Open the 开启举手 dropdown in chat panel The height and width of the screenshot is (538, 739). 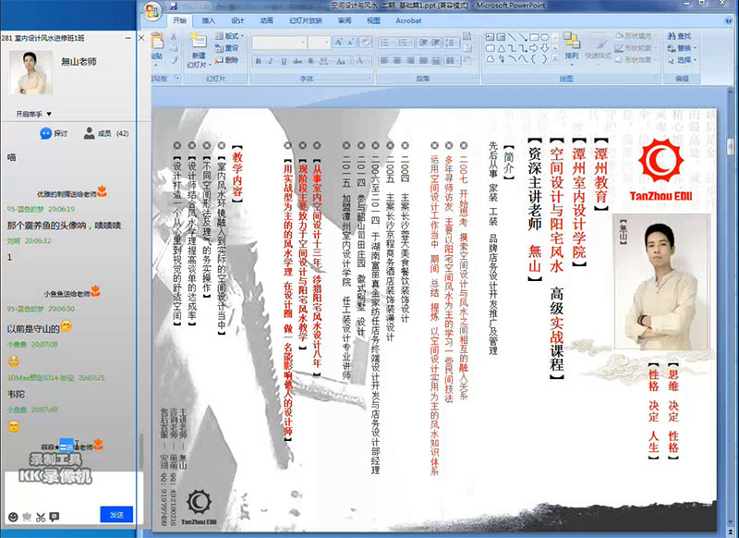pyautogui.click(x=33, y=114)
